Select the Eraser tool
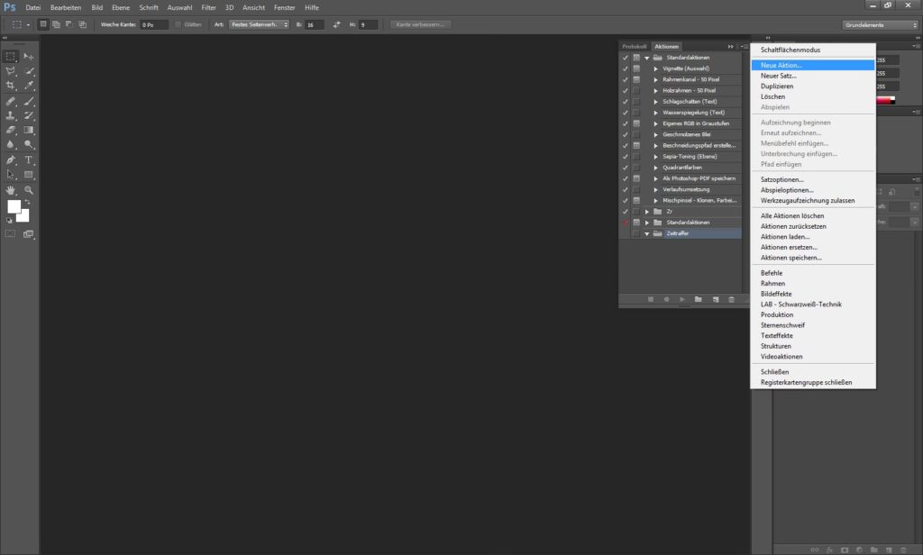923x555 pixels. (x=11, y=130)
